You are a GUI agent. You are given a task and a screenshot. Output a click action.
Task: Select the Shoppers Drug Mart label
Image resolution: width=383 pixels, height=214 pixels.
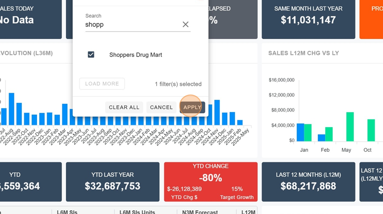coord(136,55)
